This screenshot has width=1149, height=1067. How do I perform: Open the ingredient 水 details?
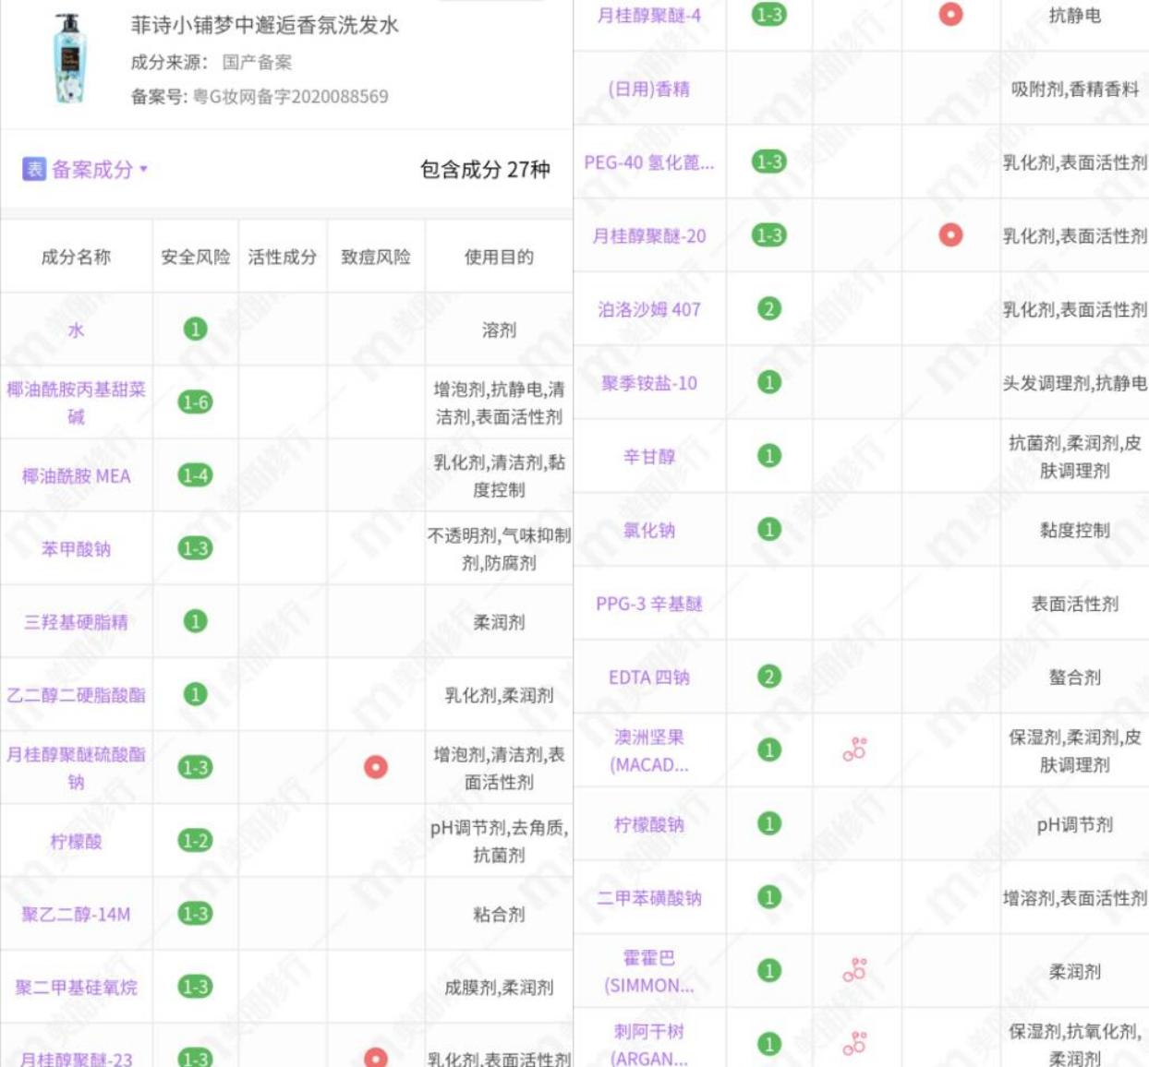point(77,330)
